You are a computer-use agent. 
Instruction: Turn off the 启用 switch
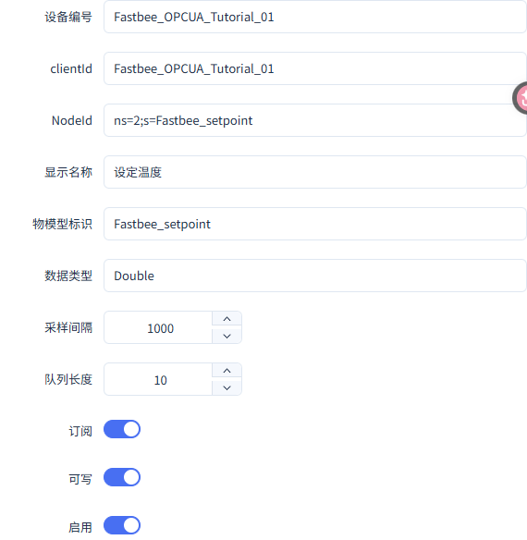(122, 525)
